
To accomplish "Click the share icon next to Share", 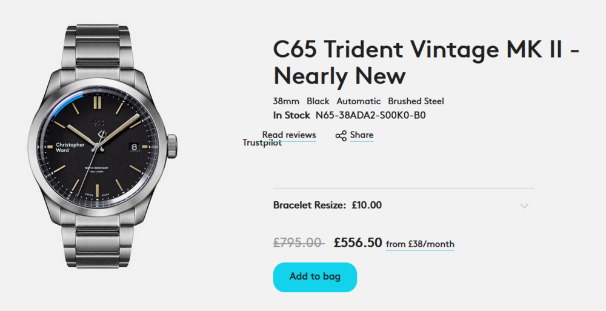I will coord(341,136).
